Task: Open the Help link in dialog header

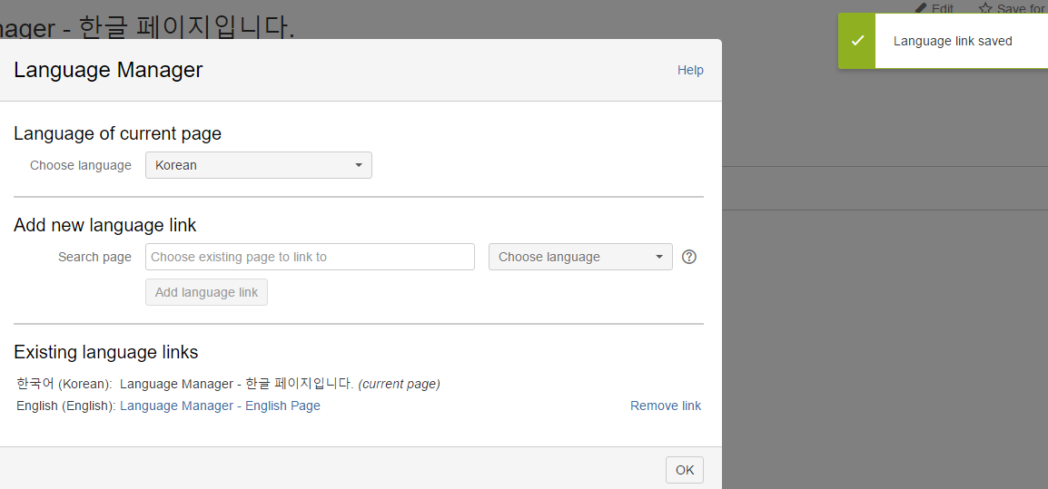Action: tap(690, 70)
